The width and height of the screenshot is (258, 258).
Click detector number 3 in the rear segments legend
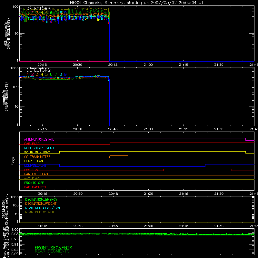coord(37,74)
